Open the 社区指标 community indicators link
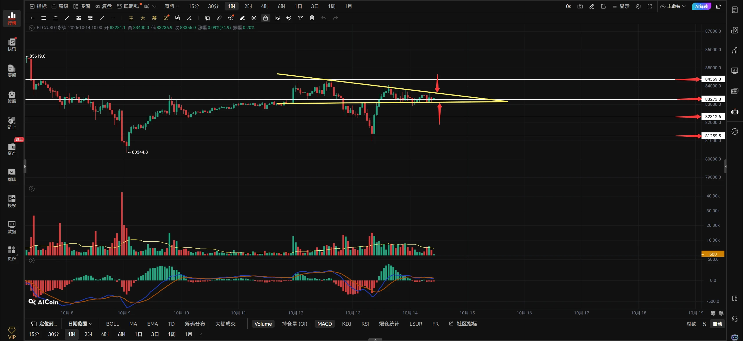 [463, 324]
